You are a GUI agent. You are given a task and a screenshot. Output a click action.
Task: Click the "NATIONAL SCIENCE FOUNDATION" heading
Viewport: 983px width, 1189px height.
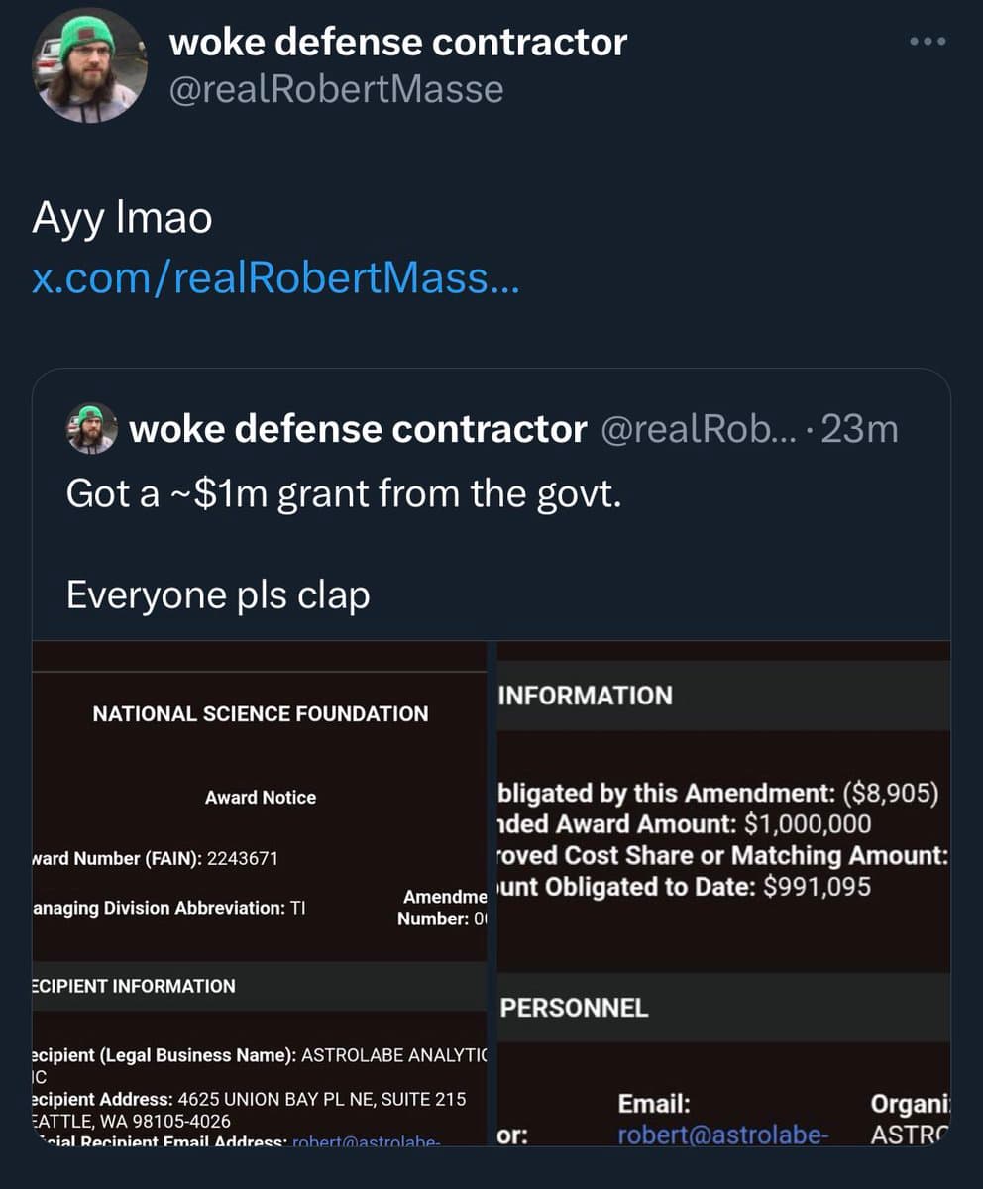point(261,713)
